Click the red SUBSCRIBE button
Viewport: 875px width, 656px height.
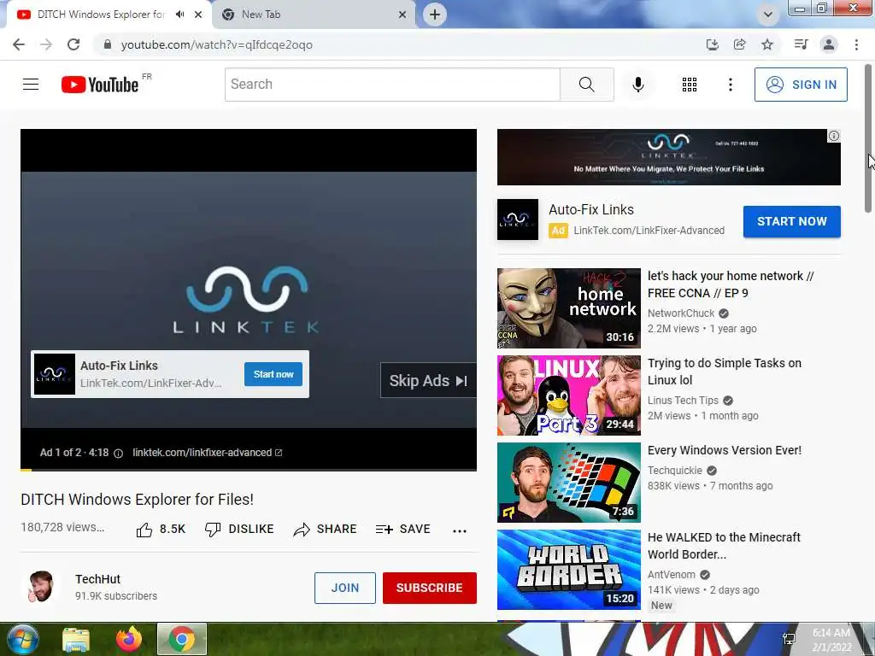[x=429, y=588]
